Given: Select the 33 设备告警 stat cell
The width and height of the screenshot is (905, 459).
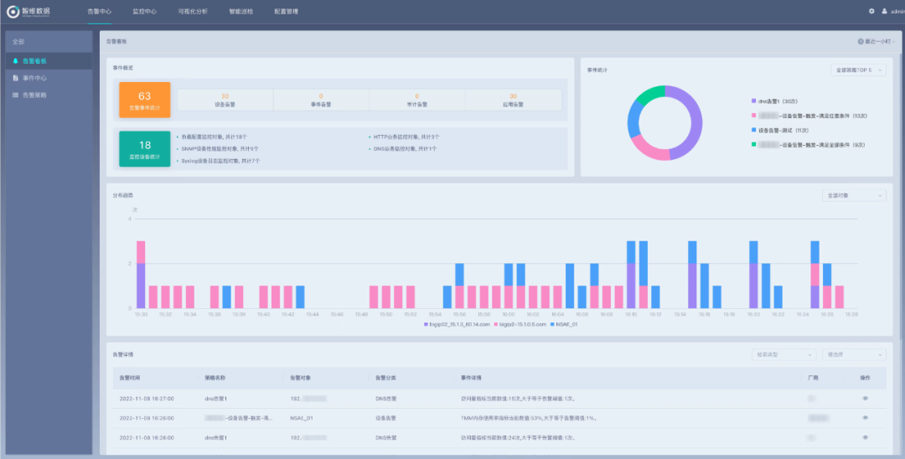Looking at the screenshot, I should click(x=225, y=100).
